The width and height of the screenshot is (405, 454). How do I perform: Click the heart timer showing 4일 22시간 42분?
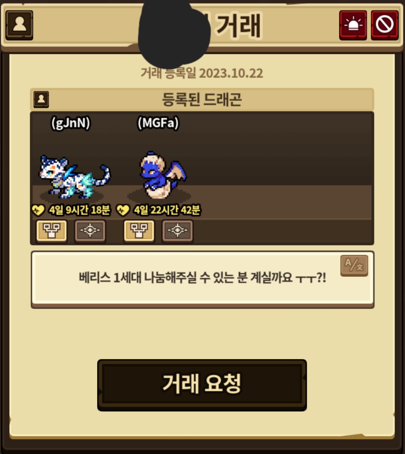click(x=159, y=210)
